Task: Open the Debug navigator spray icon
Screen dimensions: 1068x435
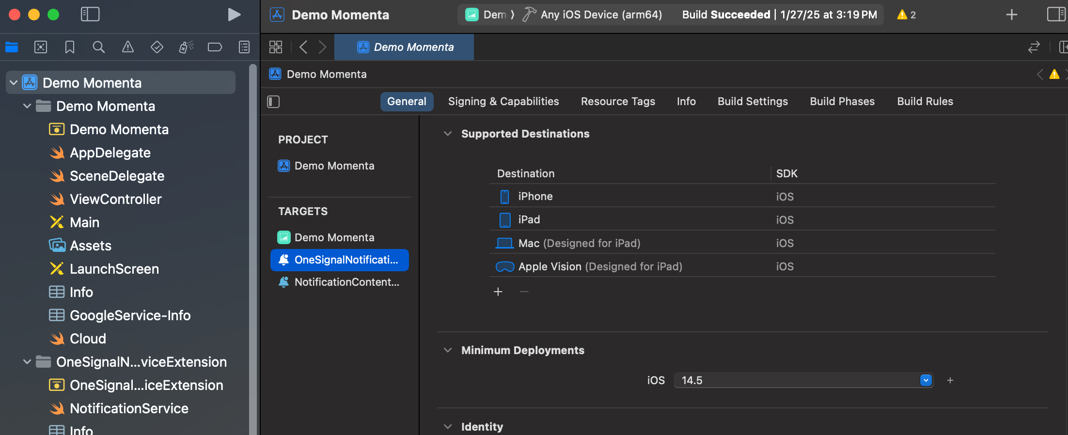Action: pos(186,47)
